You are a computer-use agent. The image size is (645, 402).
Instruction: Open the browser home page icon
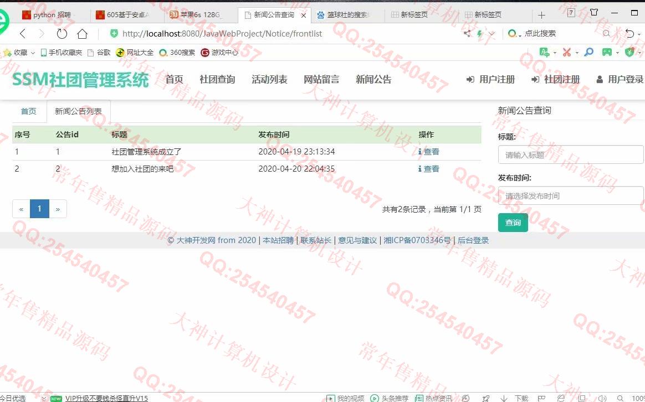coord(82,34)
